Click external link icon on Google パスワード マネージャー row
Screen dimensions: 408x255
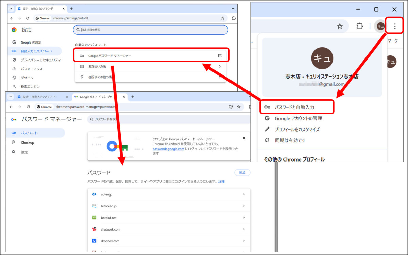[220, 56]
